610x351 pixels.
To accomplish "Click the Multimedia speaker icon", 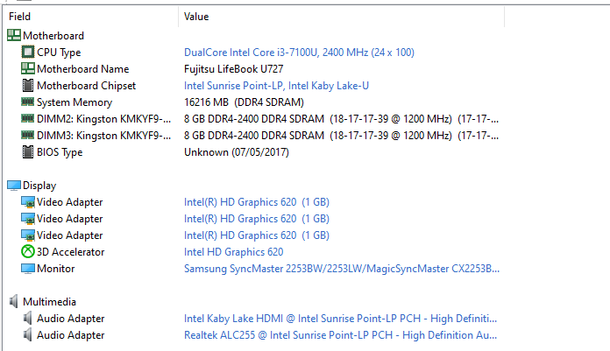I will click(14, 302).
